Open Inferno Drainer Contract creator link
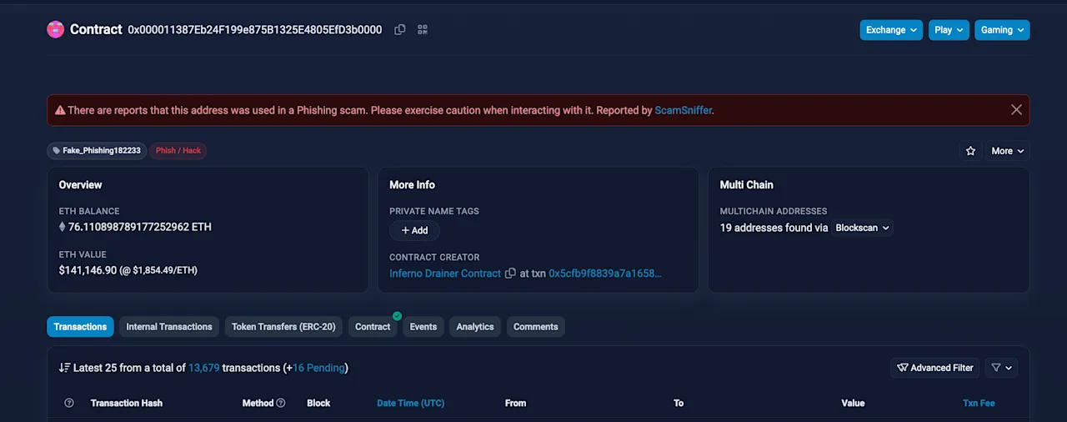 (445, 274)
